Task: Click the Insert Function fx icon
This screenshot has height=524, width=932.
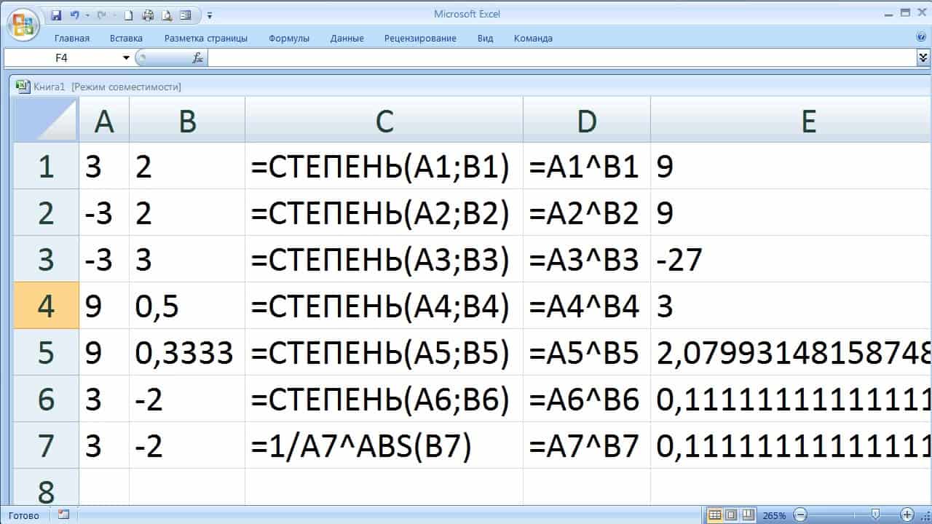Action: [197, 57]
